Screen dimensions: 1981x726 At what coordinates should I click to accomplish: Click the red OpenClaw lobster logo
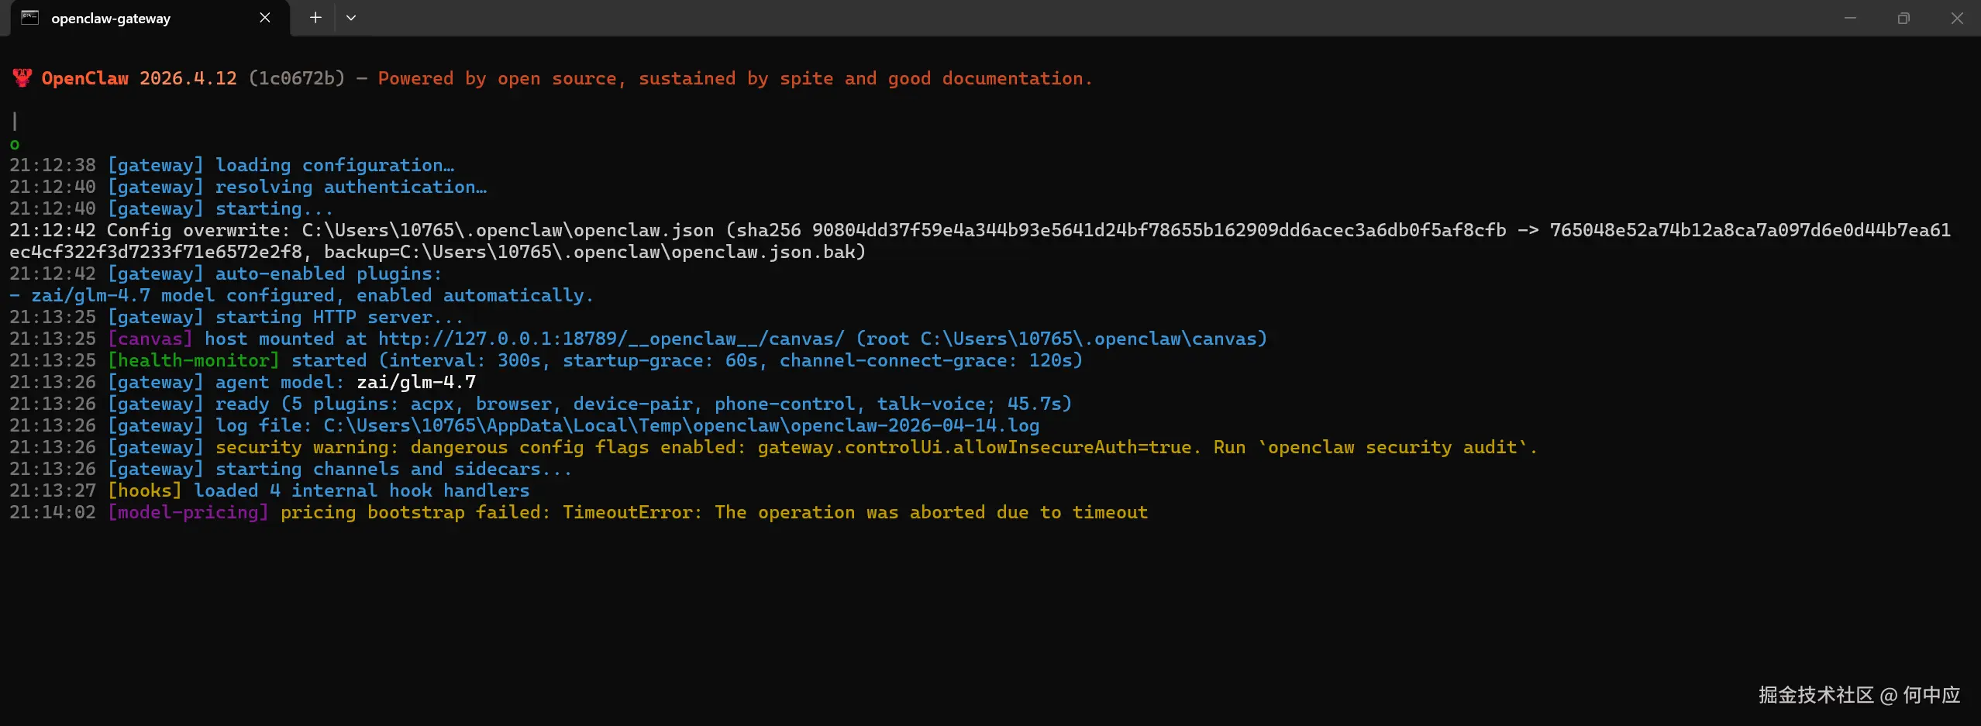22,78
